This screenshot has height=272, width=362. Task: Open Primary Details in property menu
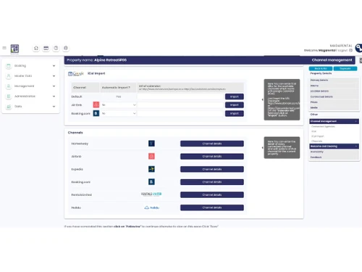coord(334,80)
